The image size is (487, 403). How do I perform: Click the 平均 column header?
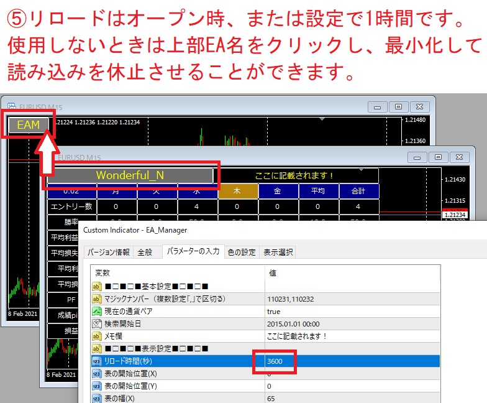(319, 191)
